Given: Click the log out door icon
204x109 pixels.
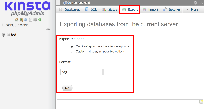Looking at the screenshot, I should pos(21,20).
